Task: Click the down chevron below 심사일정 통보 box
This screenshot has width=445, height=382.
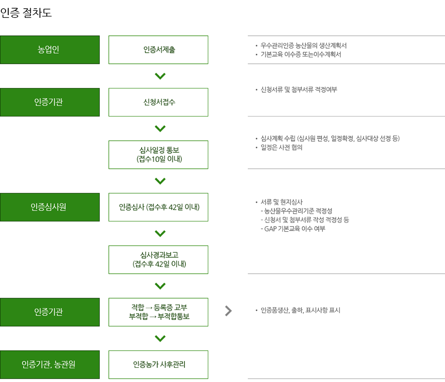Action: coord(160,181)
